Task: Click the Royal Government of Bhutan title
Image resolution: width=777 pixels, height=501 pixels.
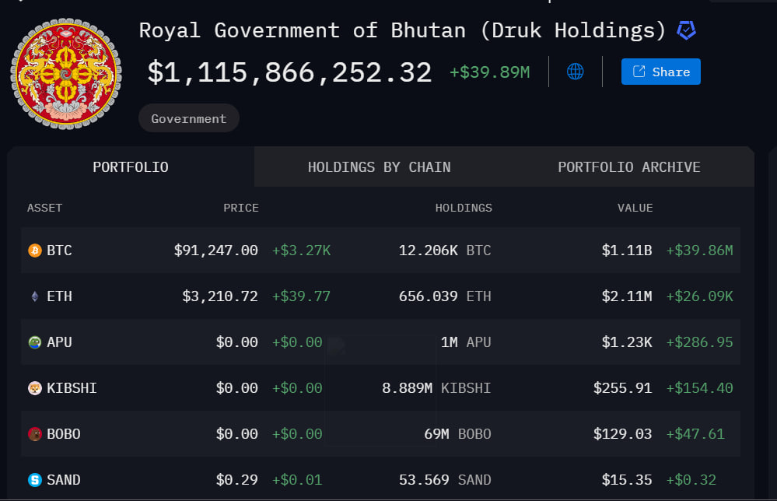Action: (402, 31)
